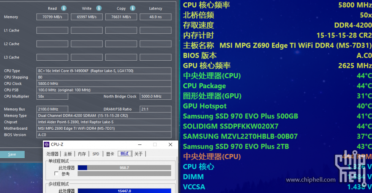
Task: Click the Memory Write value 65997 MB/s
Action: pos(87,17)
